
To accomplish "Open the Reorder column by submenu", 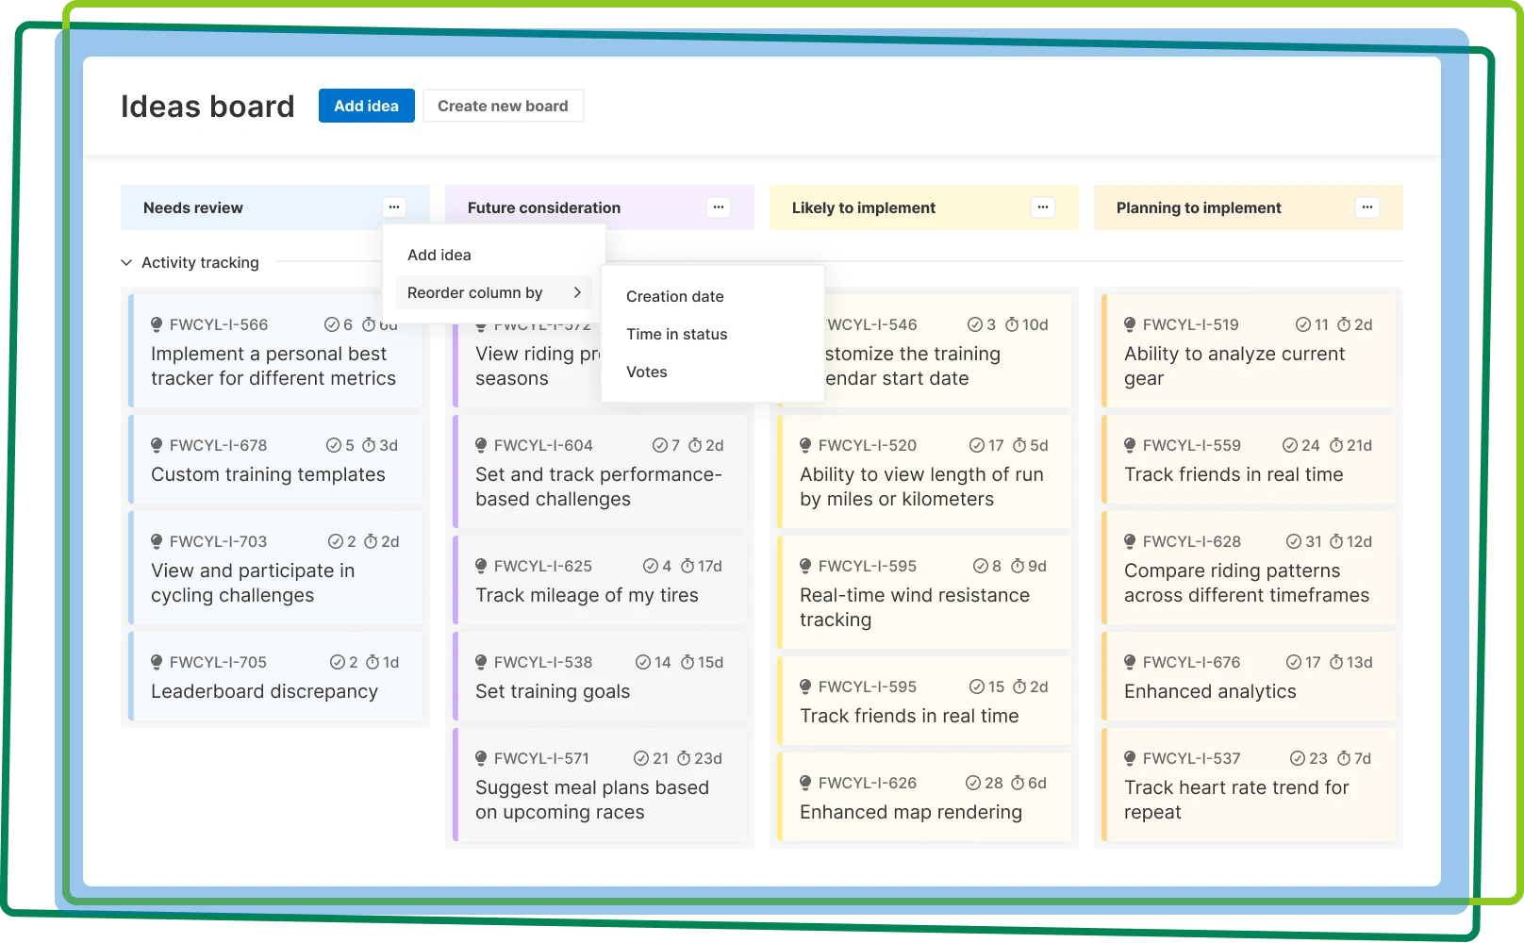I will pyautogui.click(x=493, y=292).
